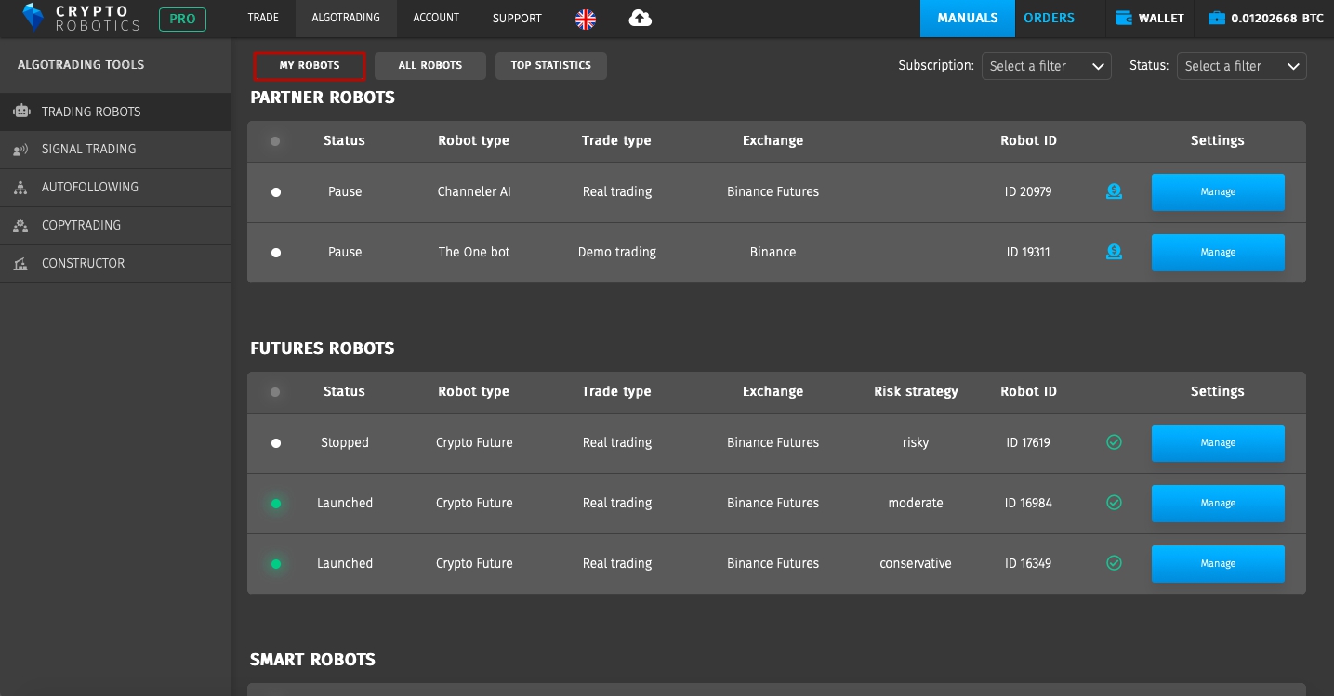The height and width of the screenshot is (696, 1334).
Task: Click the 'Stopped' status text
Action: point(345,443)
